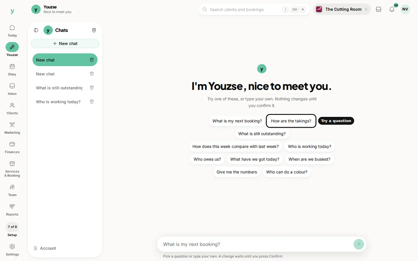This screenshot has width=418, height=261.
Task: Send the message with the arrow button
Action: 359,244
